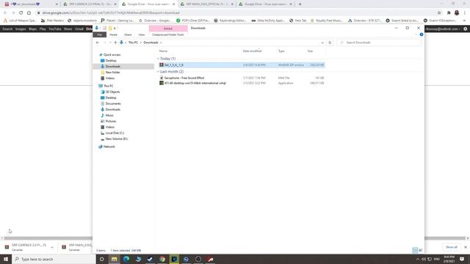Click the Chrome address bar URL
This screenshot has width=470, height=264.
coord(111,13)
